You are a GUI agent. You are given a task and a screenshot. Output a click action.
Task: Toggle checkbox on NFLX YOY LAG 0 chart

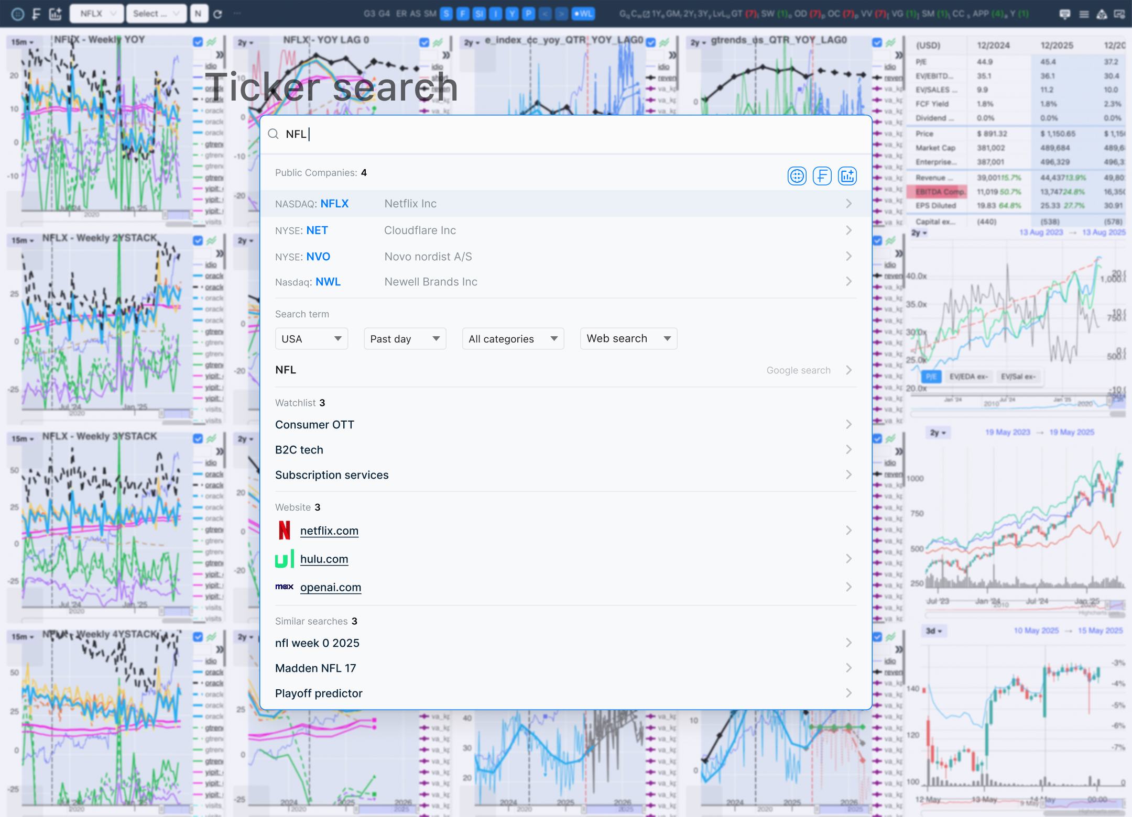(x=424, y=42)
